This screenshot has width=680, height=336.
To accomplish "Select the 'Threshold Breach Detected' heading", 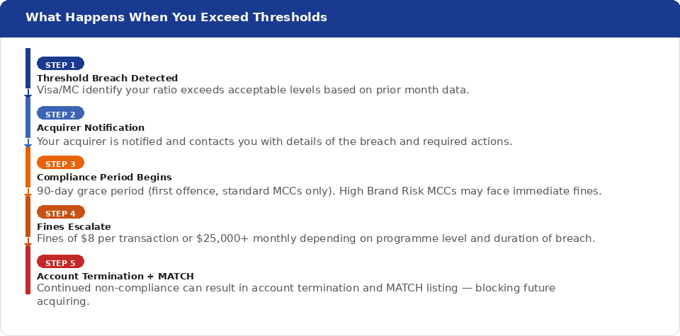I will pyautogui.click(x=107, y=78).
